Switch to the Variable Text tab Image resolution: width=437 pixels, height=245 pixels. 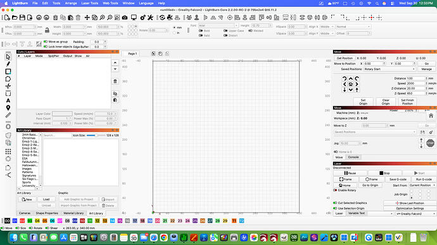(x=356, y=213)
